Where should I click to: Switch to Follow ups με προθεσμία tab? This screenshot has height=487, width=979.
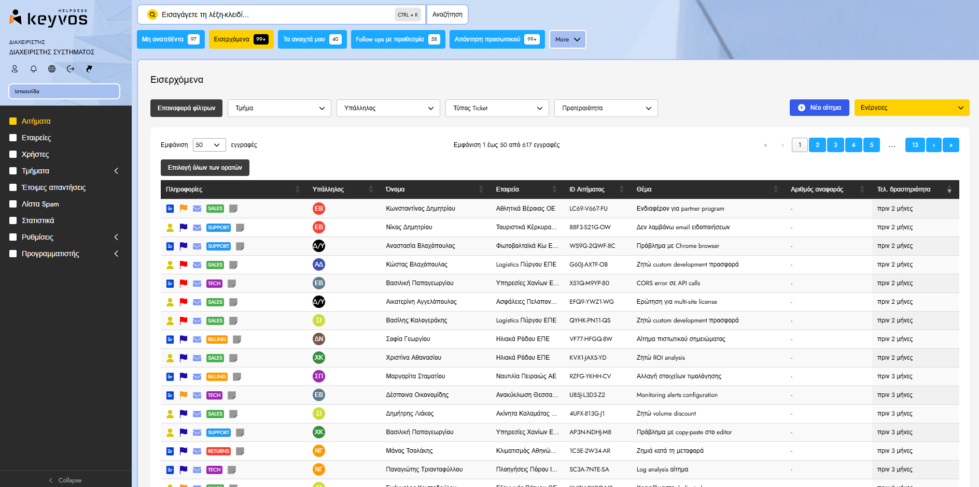coord(398,39)
